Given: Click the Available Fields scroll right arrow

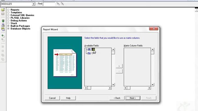Looking at the screenshot, I should 110,88.
